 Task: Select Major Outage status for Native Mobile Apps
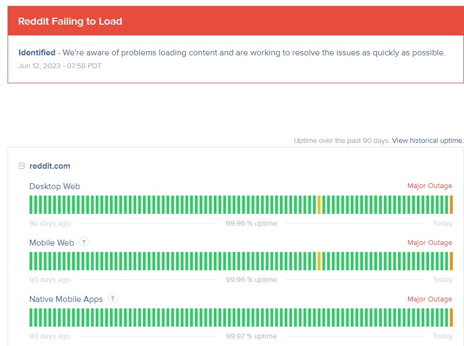tap(430, 299)
